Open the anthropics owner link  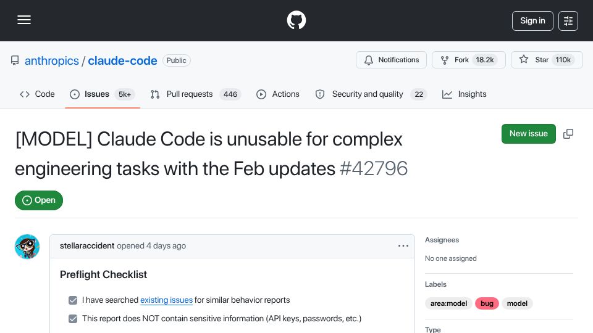(x=52, y=60)
